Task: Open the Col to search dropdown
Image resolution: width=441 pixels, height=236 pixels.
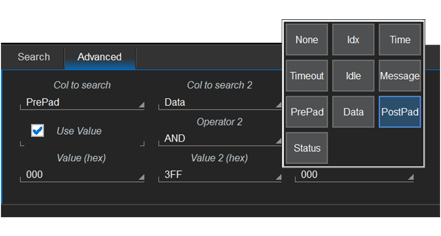Action: (82, 103)
